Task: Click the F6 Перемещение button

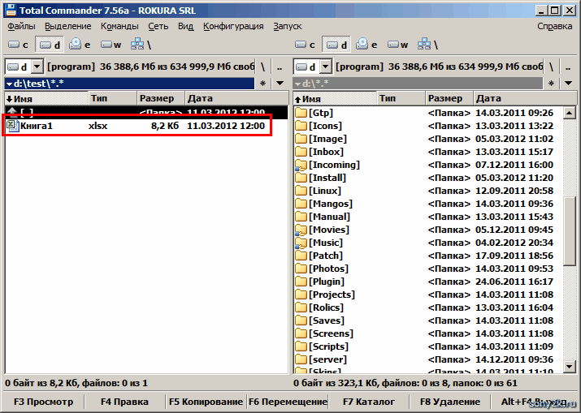Action: click(x=288, y=402)
